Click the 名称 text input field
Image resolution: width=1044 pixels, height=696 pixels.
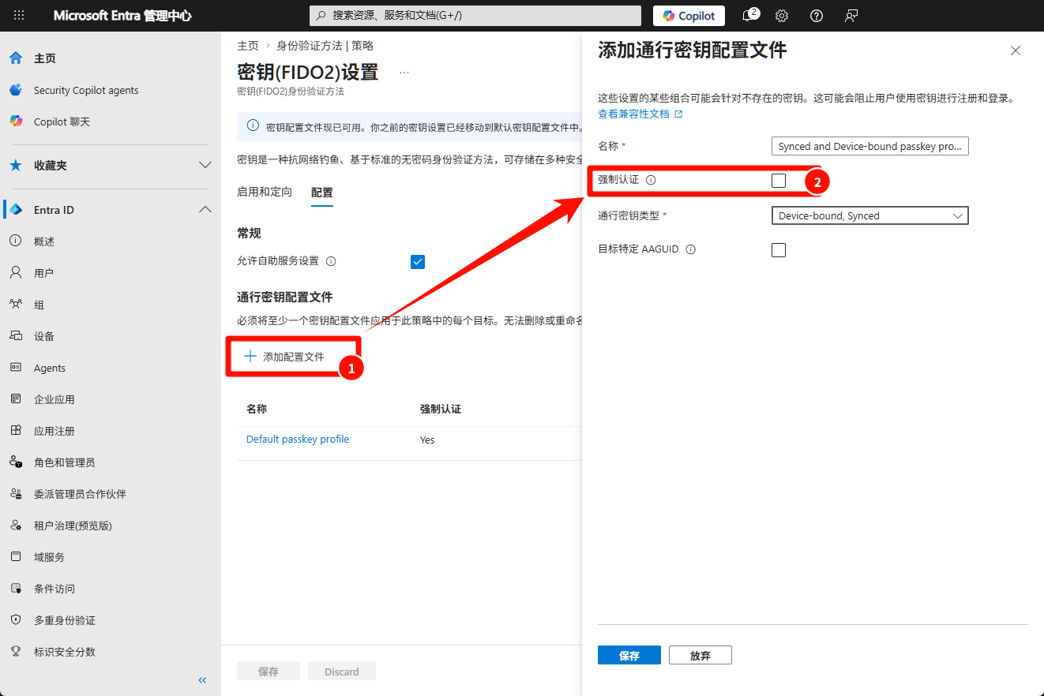pos(869,147)
